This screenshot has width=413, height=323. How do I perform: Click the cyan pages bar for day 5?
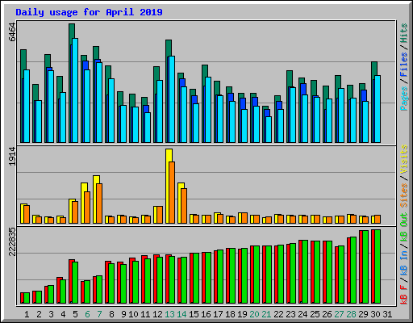coord(75,90)
